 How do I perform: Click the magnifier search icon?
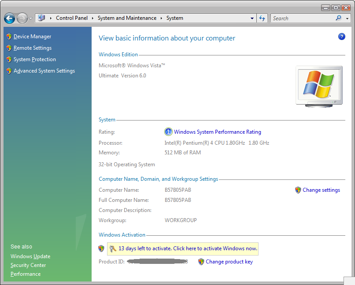tap(338, 18)
